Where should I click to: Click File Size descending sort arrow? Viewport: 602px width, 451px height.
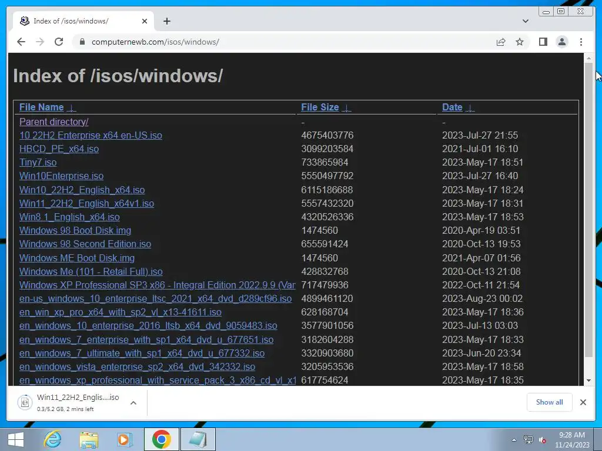pos(347,108)
